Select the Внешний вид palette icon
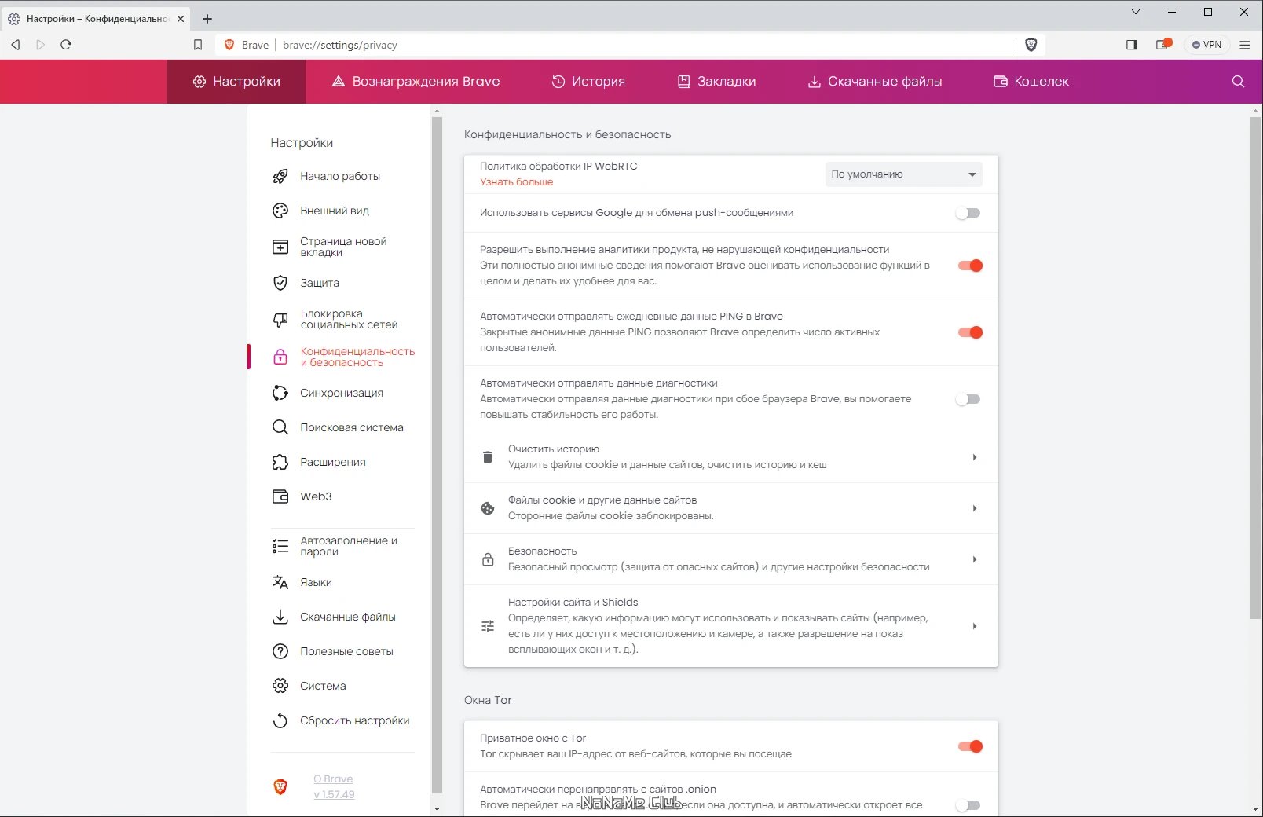This screenshot has width=1263, height=817. (x=280, y=211)
